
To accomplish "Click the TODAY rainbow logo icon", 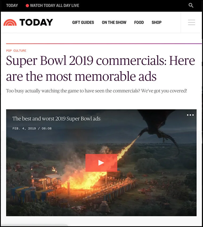I will click(x=10, y=22).
